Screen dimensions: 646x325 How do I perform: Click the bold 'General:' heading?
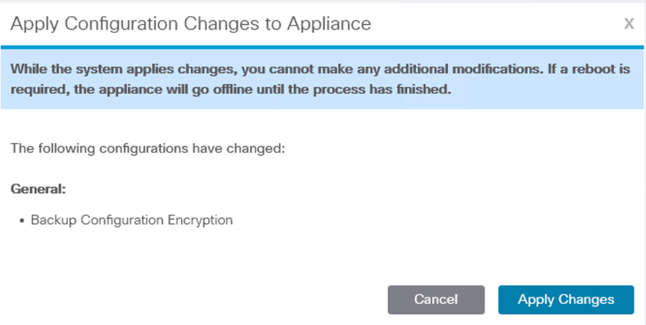(x=38, y=189)
